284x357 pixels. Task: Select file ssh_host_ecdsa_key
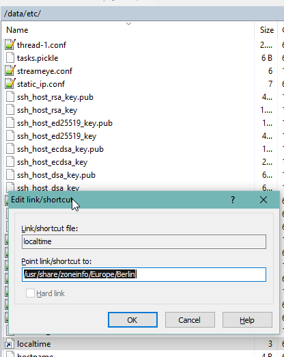click(x=53, y=162)
